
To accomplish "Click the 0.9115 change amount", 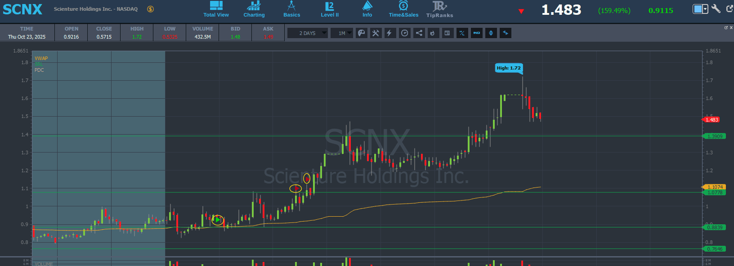I will point(661,10).
